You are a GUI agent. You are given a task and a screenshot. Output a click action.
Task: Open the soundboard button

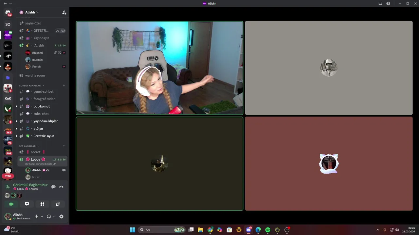(x=58, y=204)
